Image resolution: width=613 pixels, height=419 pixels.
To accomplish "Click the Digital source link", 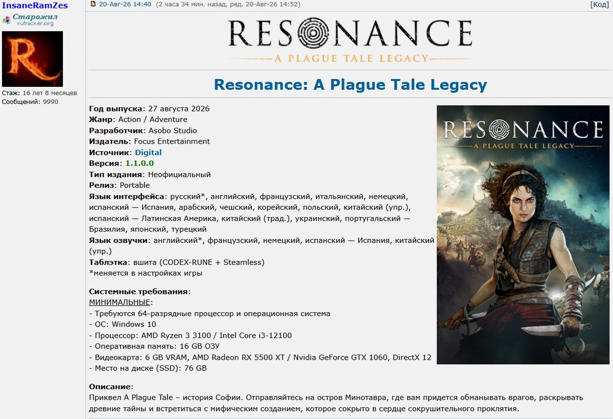I will 148,152.
